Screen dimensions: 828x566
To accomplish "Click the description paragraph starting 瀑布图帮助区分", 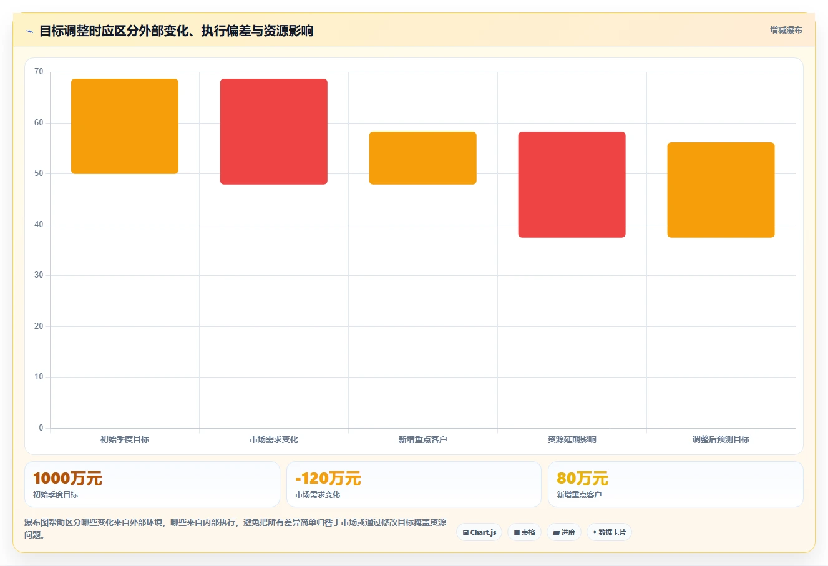I will tap(235, 529).
